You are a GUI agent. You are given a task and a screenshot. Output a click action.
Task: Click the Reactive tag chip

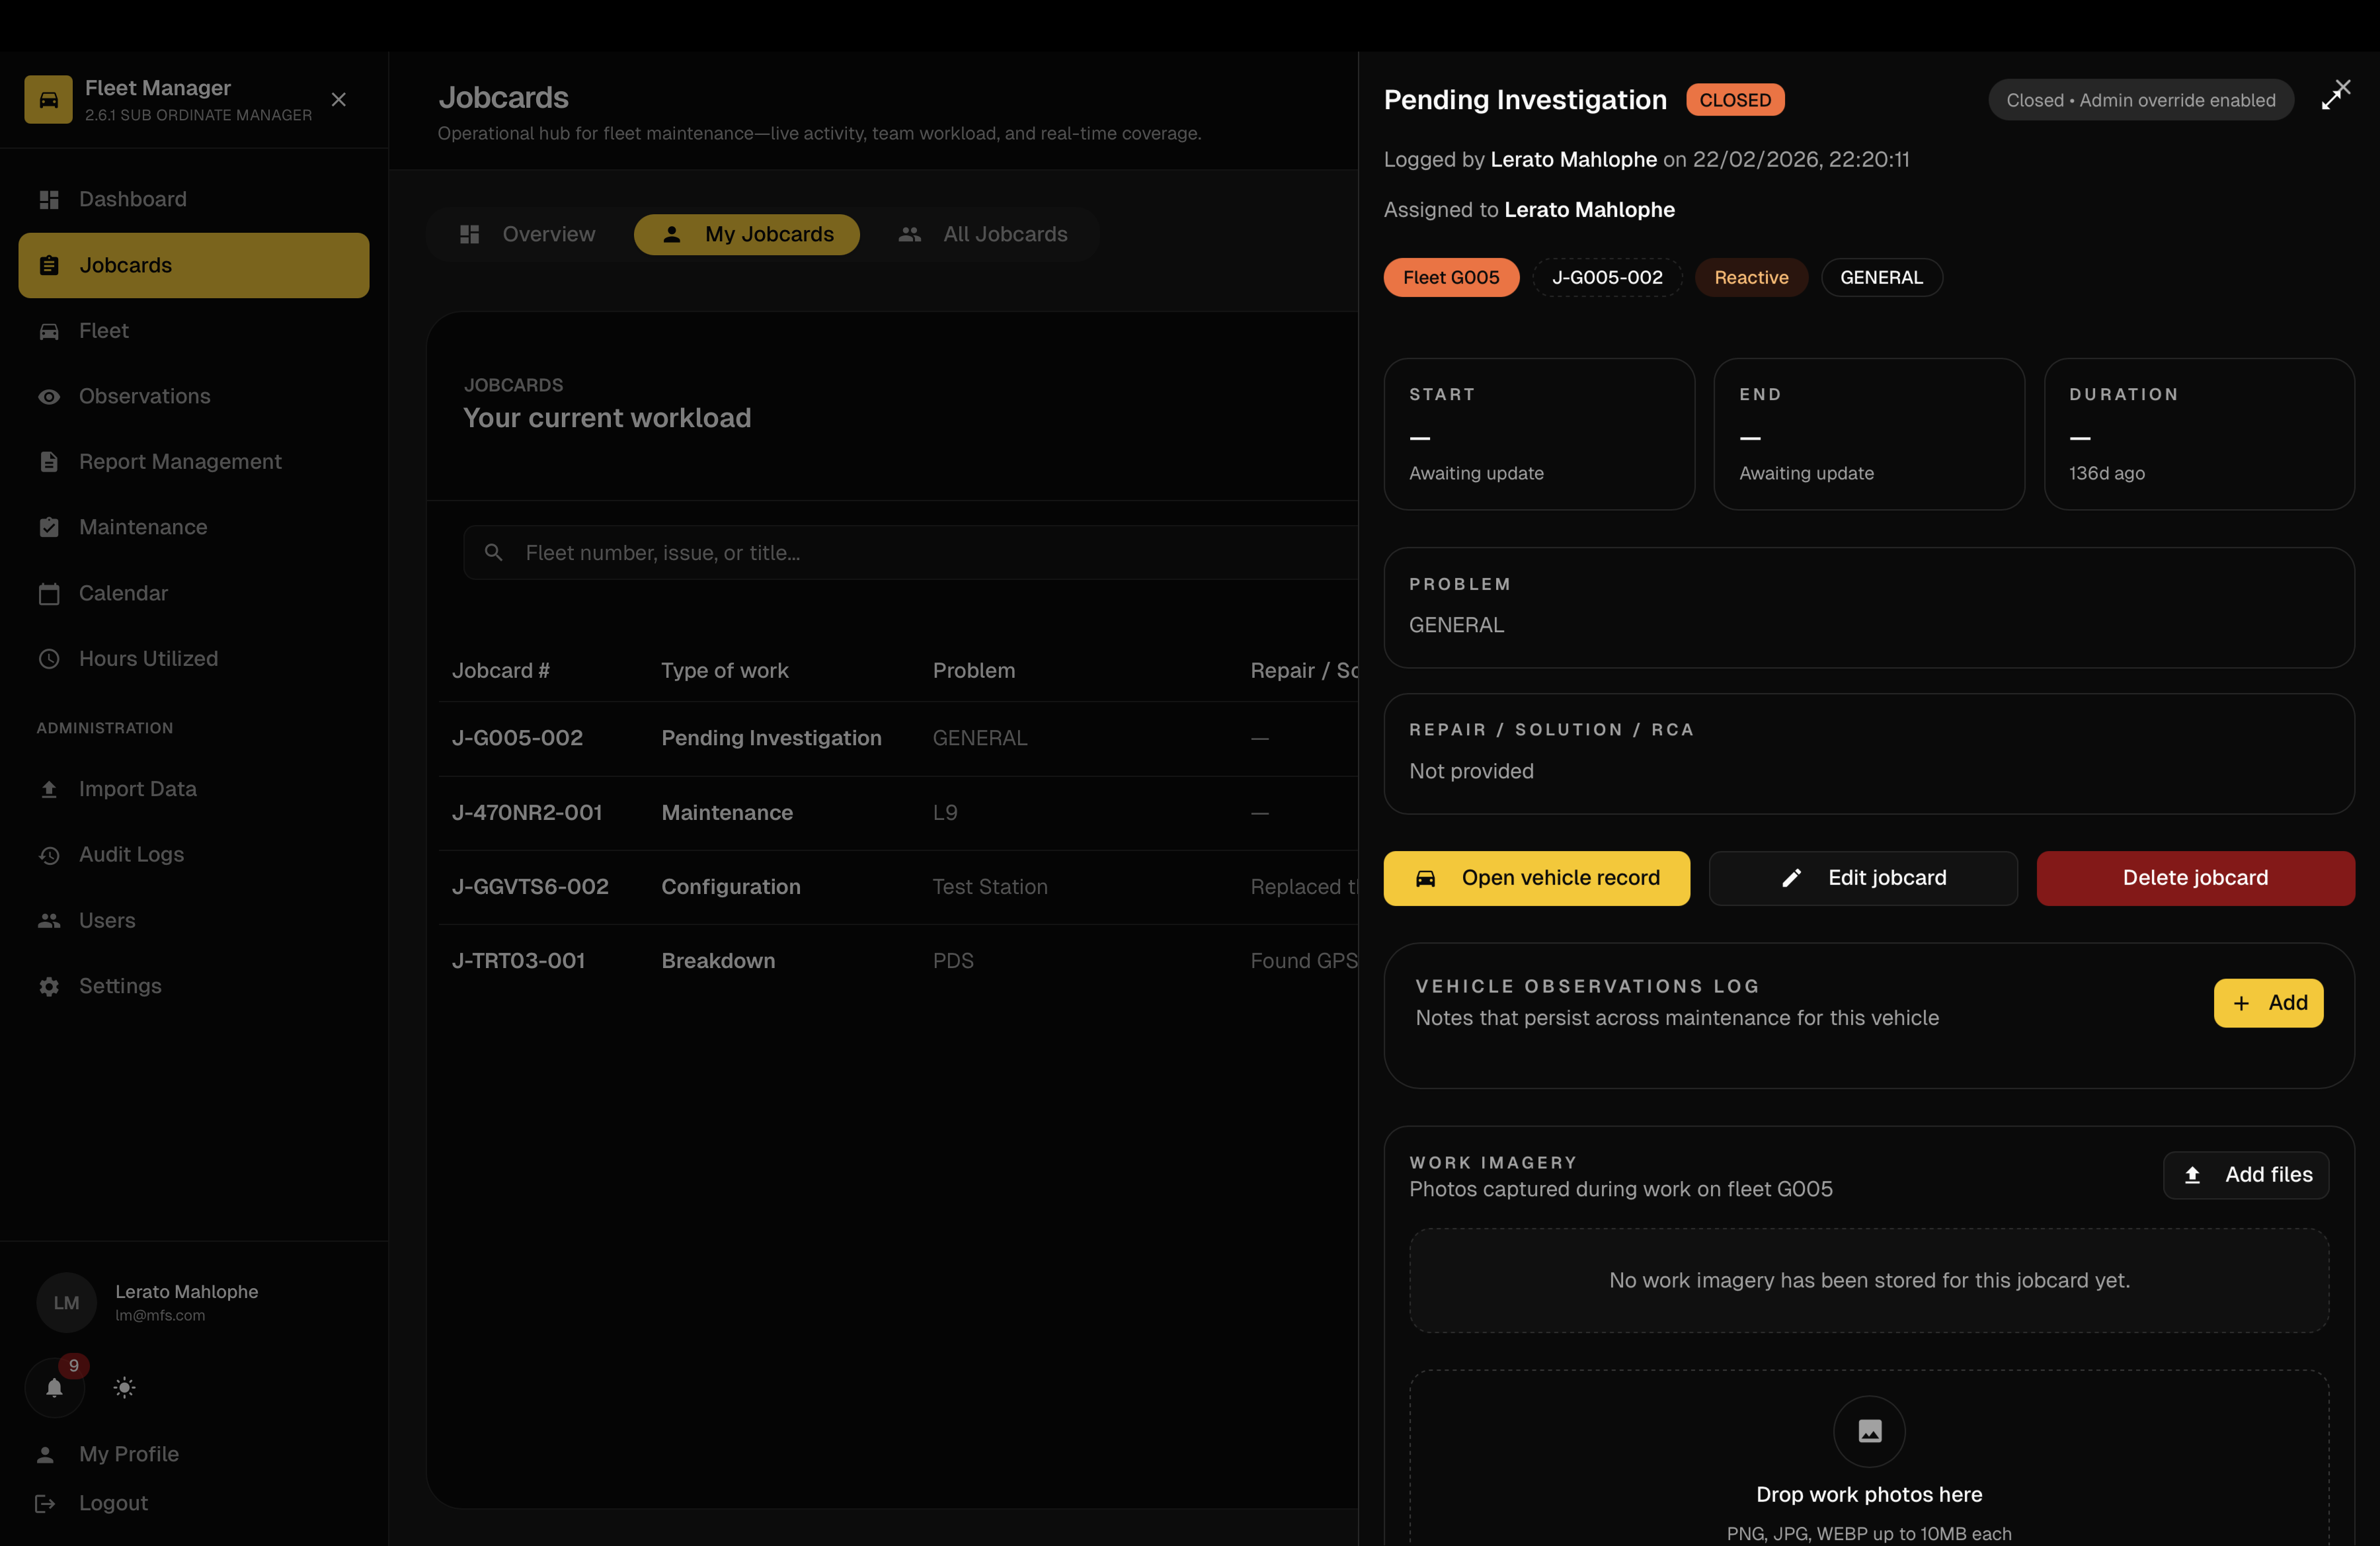(x=1751, y=277)
